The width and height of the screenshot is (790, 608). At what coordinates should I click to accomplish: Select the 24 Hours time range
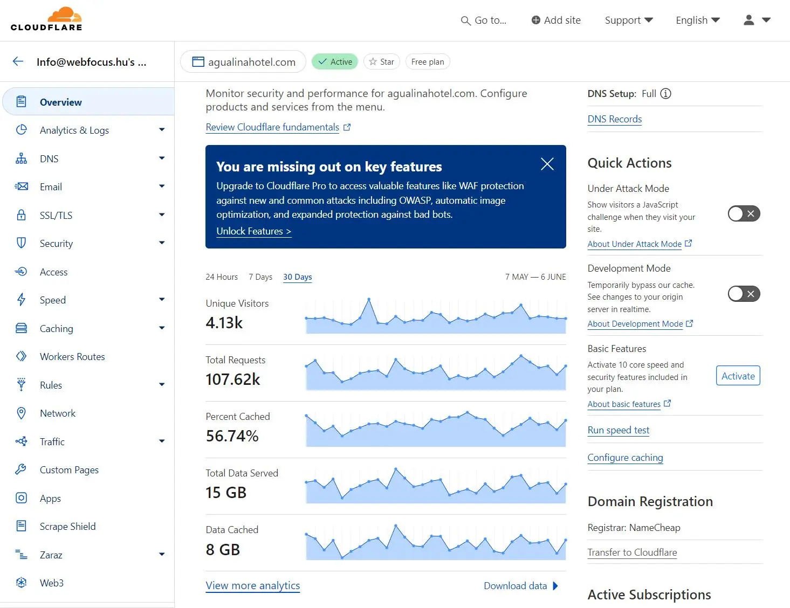click(x=222, y=277)
